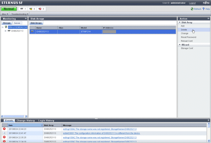The image size is (211, 143).
Task: Click the Reload Conf. action
Action: (x=187, y=41)
